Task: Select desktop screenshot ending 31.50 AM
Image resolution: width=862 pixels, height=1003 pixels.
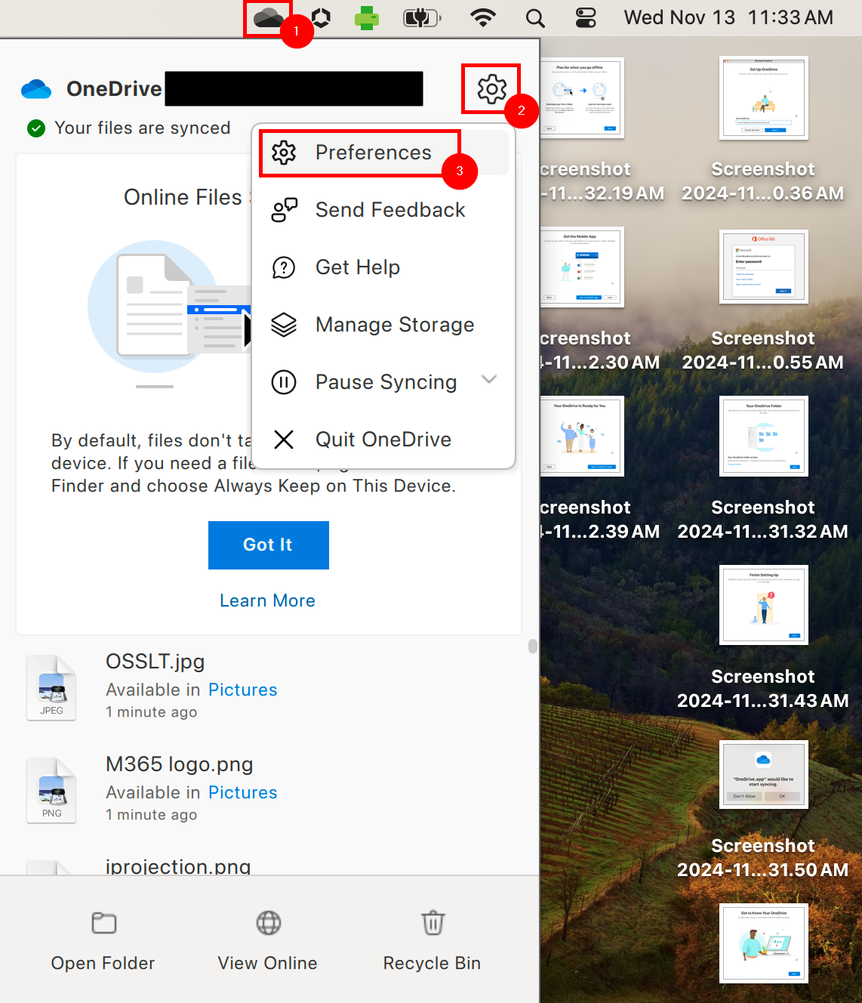Action: pyautogui.click(x=764, y=774)
